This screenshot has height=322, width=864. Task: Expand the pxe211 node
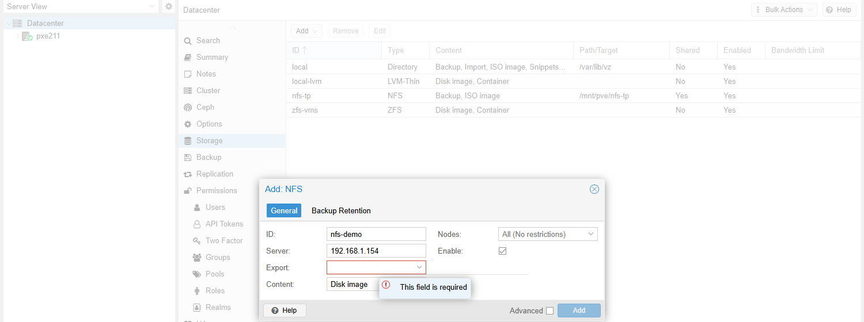click(18, 36)
